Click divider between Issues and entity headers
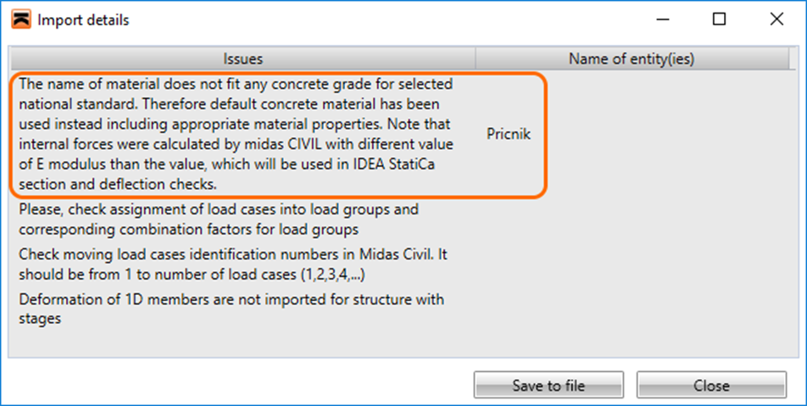 (x=476, y=58)
